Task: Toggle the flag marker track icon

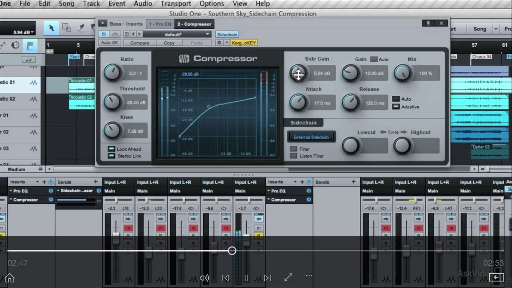Action: pyautogui.click(x=30, y=46)
